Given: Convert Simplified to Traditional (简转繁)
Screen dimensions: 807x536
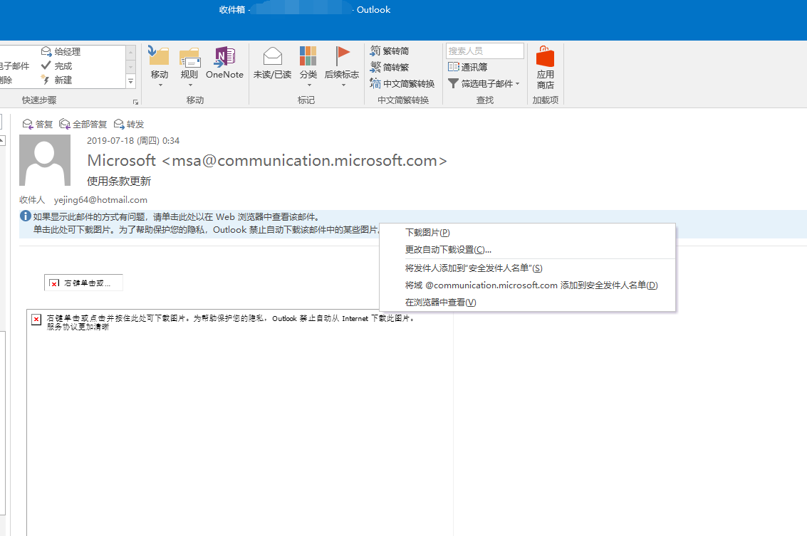Looking at the screenshot, I should 390,68.
